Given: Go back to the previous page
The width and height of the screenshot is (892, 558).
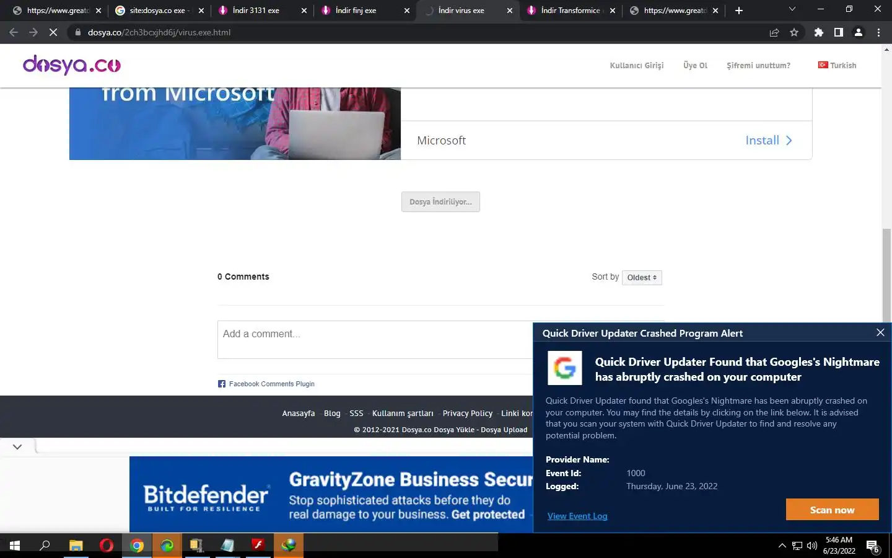Looking at the screenshot, I should pos(14,32).
